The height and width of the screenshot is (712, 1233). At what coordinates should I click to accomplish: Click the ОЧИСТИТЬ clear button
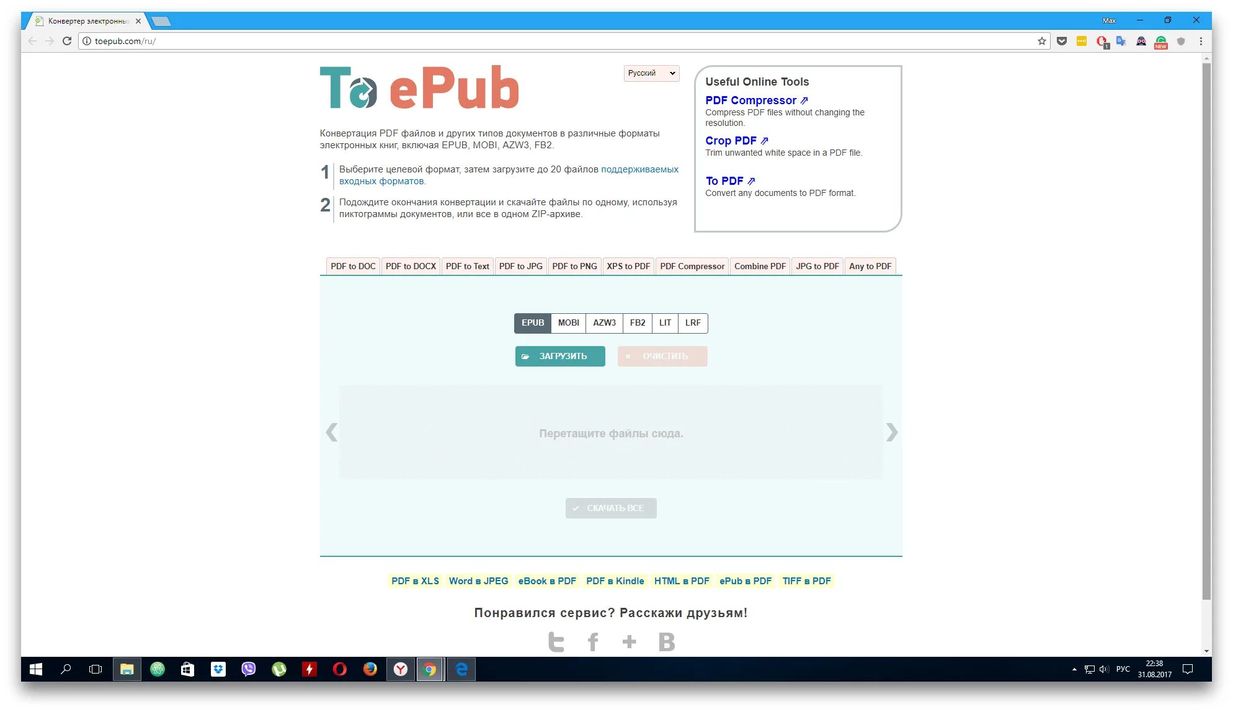[x=662, y=356]
